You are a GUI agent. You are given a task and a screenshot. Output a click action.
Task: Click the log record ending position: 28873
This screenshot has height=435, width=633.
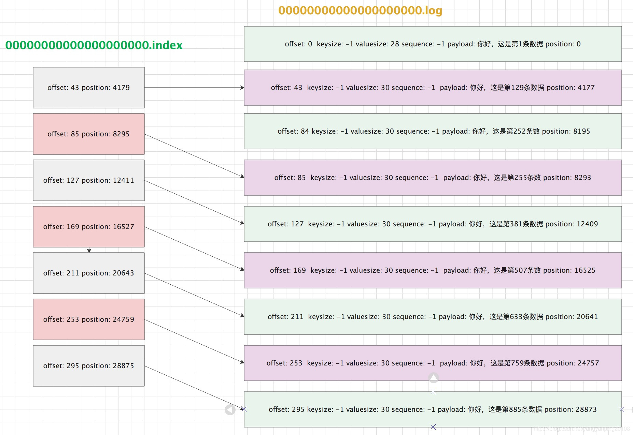click(433, 409)
